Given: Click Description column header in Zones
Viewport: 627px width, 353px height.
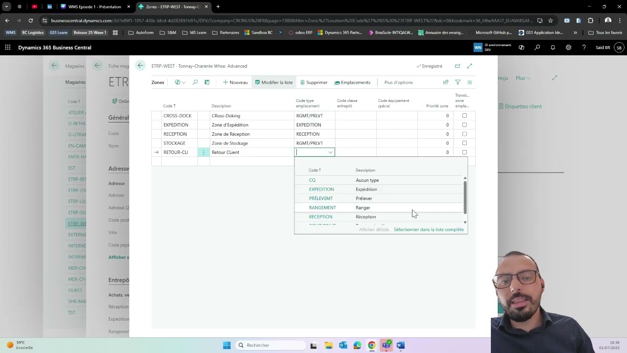Looking at the screenshot, I should pos(221,106).
